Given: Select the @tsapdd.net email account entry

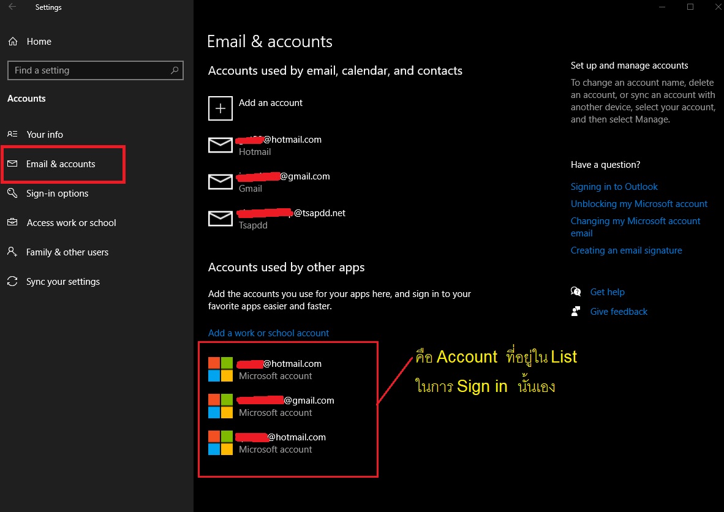Looking at the screenshot, I should (277, 219).
